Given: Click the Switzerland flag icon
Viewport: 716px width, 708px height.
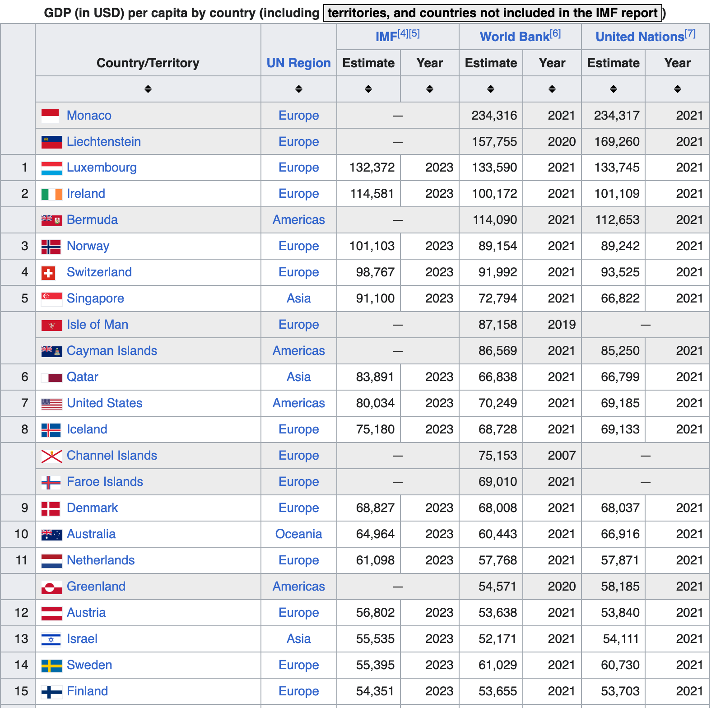Looking at the screenshot, I should point(48,273).
